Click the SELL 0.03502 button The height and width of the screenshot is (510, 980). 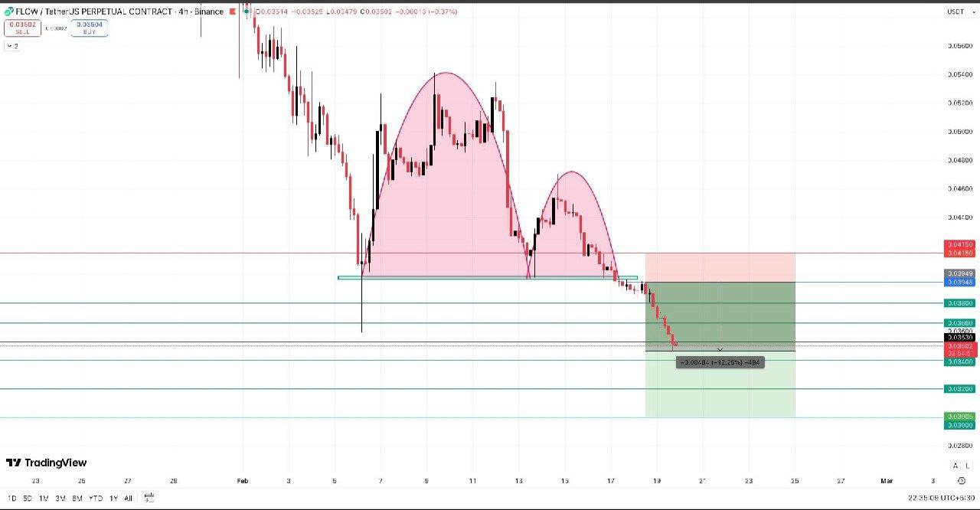coord(22,28)
